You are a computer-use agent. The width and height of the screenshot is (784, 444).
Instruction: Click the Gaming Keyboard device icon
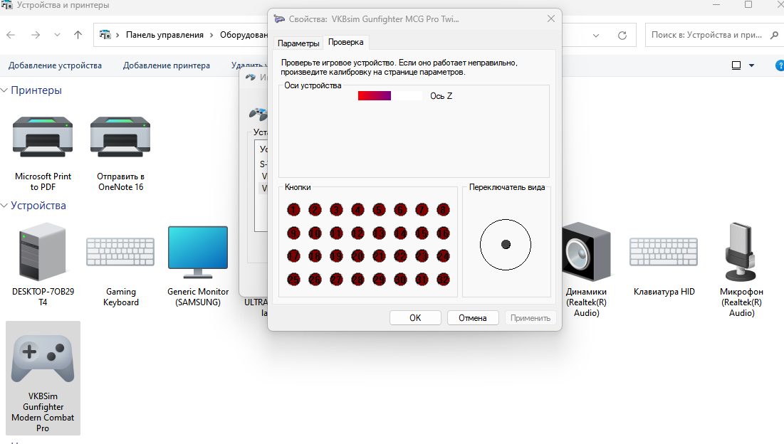tap(121, 252)
